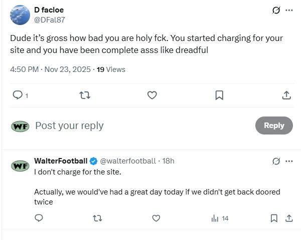This screenshot has width=307, height=240.
Task: Repost D facloe's tweet
Action: (85, 95)
